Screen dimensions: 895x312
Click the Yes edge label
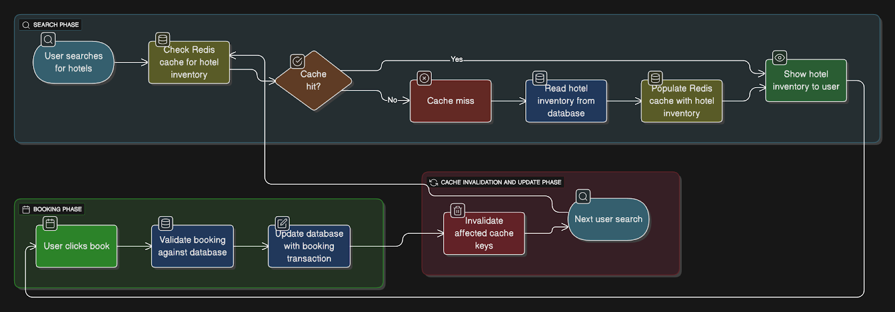click(457, 59)
